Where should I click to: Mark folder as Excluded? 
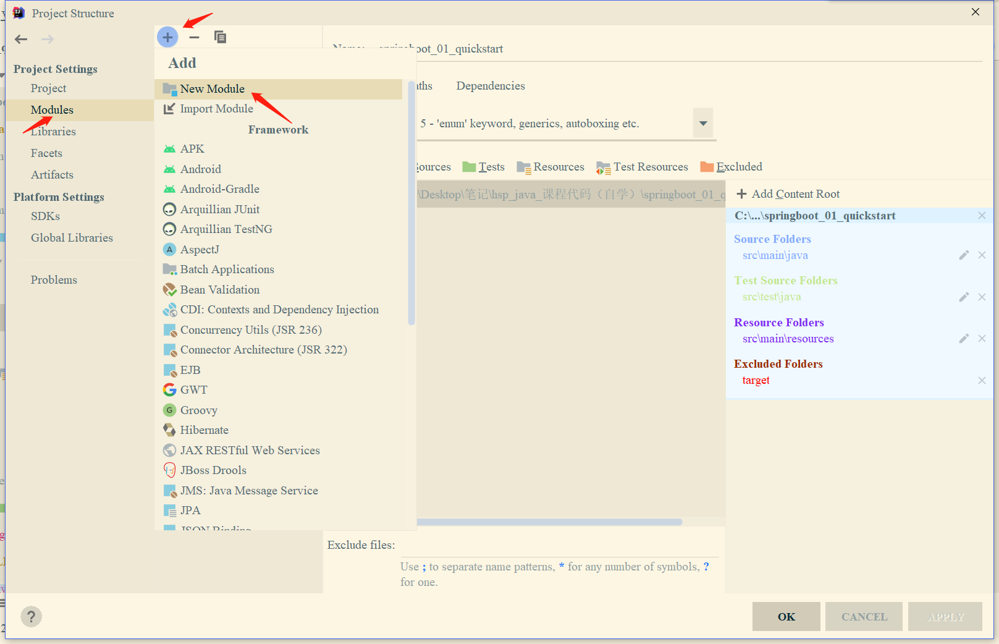[731, 167]
